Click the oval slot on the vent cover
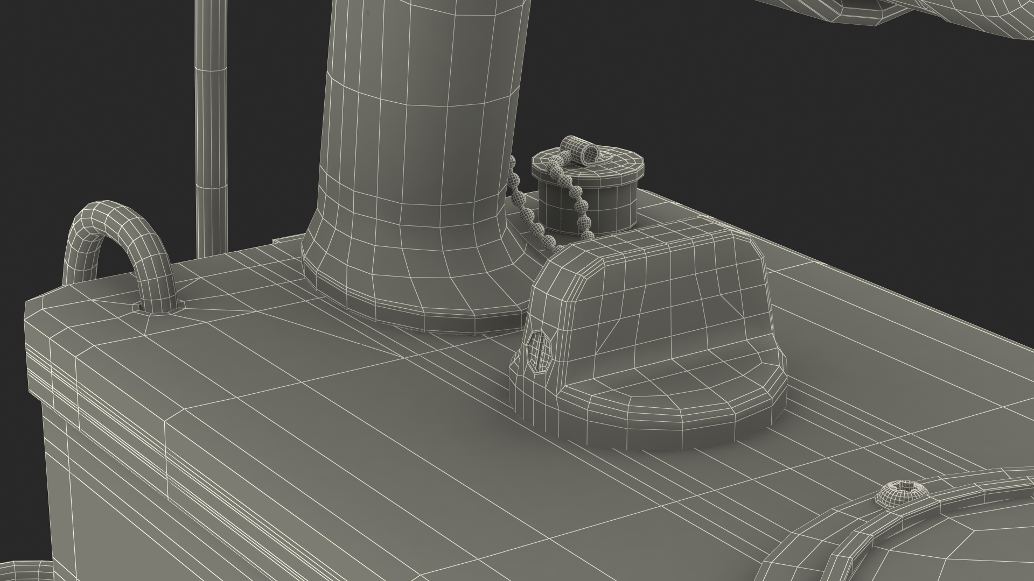1034x581 pixels. (540, 352)
